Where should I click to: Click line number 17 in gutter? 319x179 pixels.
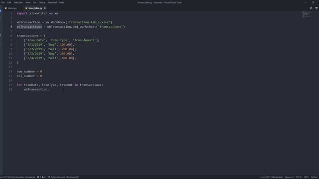pos(10,85)
